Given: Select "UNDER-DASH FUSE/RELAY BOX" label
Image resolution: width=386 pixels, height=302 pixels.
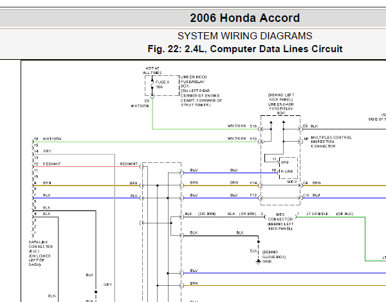Looking at the screenshot, I should 280,109.
